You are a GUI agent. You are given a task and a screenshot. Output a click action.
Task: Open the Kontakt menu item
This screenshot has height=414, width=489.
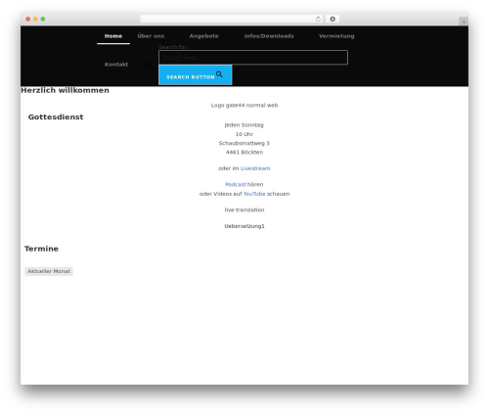point(116,65)
